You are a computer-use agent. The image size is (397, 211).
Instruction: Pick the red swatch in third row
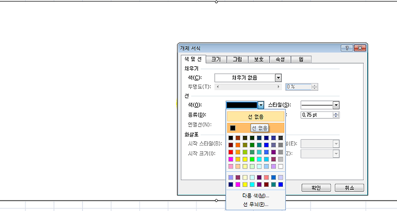click(230, 152)
